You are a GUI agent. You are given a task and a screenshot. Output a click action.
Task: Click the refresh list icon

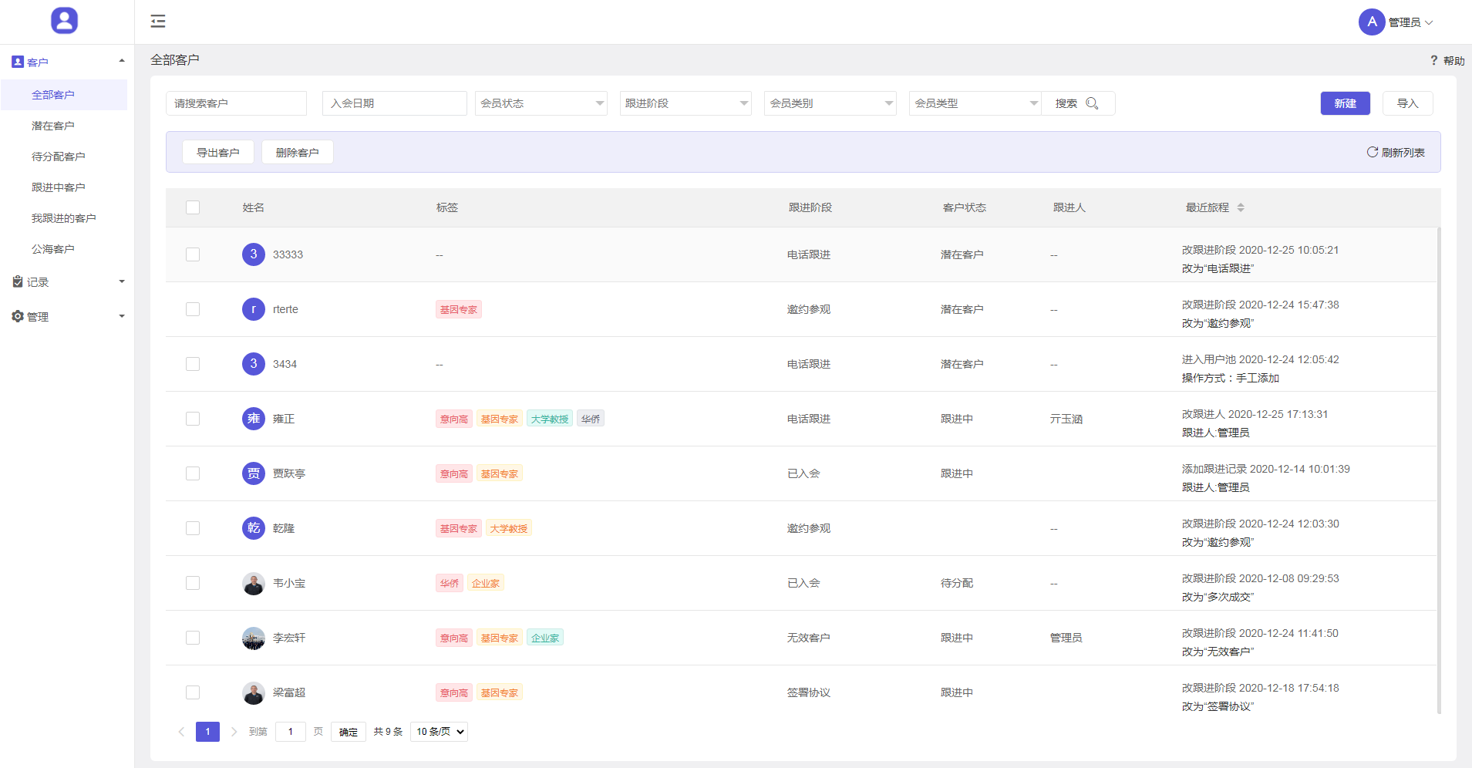pos(1372,153)
